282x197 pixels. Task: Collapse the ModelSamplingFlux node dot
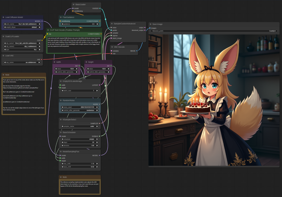tap(61, 151)
